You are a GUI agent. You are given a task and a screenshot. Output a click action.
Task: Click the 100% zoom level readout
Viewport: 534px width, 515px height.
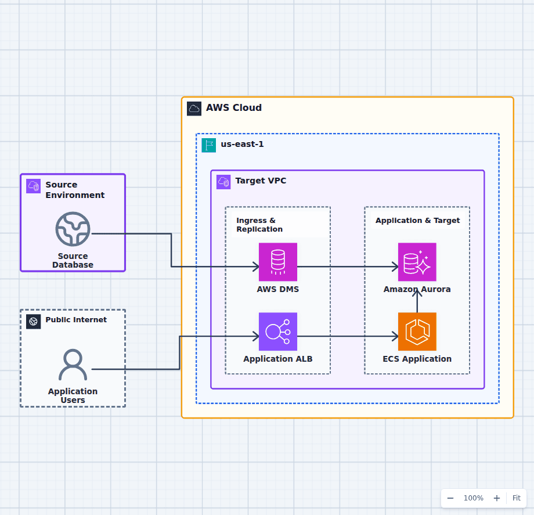tap(474, 498)
